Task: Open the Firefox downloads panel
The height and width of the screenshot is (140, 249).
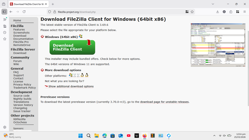Action: point(218,12)
